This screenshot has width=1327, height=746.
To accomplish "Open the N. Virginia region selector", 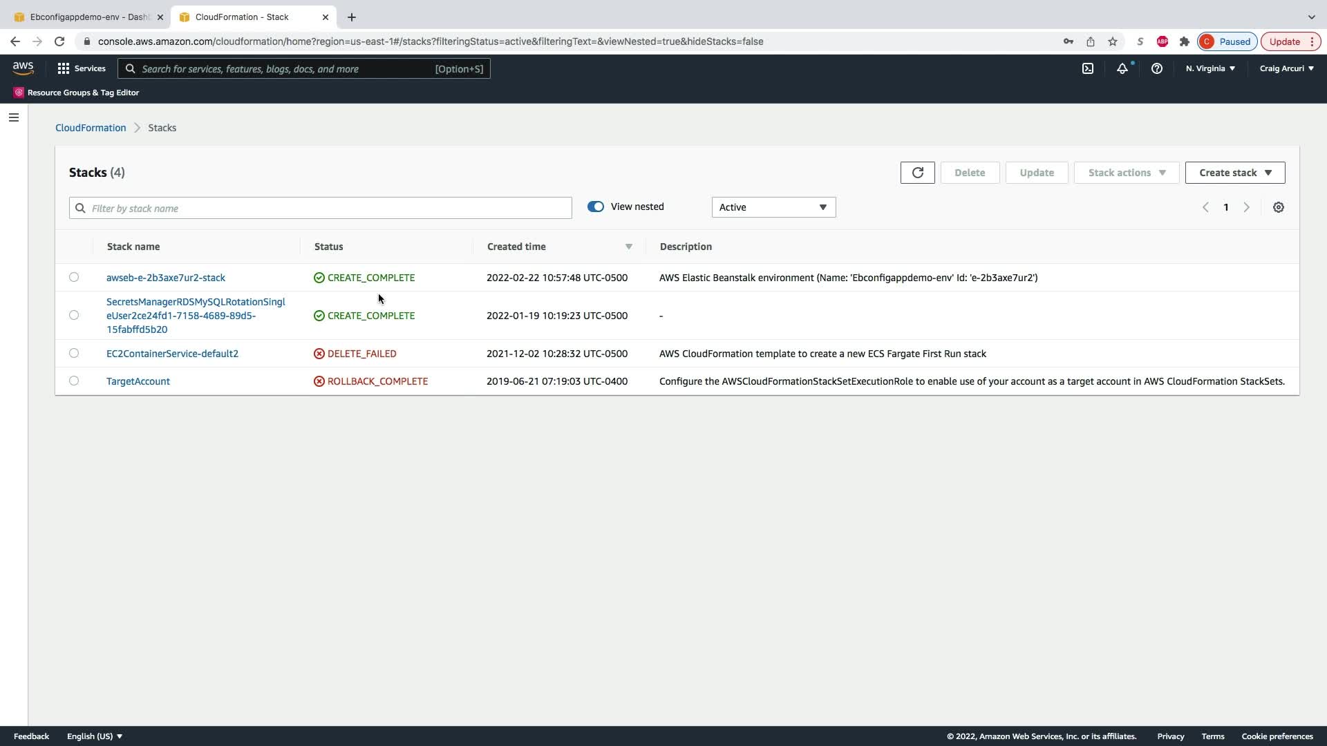I will pyautogui.click(x=1210, y=68).
